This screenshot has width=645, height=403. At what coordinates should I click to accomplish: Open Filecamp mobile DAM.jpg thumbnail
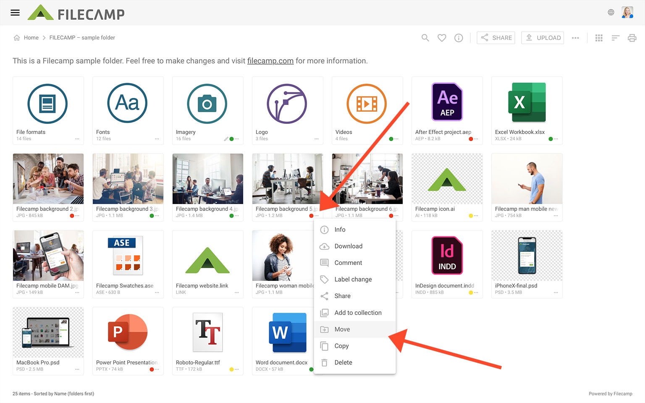pyautogui.click(x=48, y=256)
